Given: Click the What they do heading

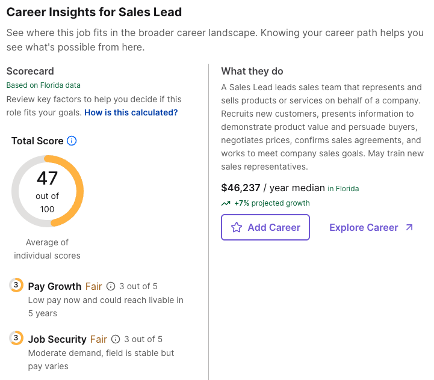Looking at the screenshot, I should [252, 71].
